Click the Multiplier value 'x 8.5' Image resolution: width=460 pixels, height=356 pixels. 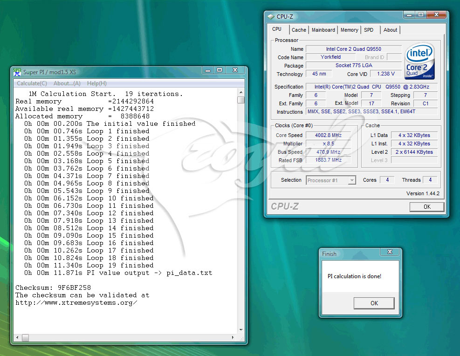click(328, 144)
